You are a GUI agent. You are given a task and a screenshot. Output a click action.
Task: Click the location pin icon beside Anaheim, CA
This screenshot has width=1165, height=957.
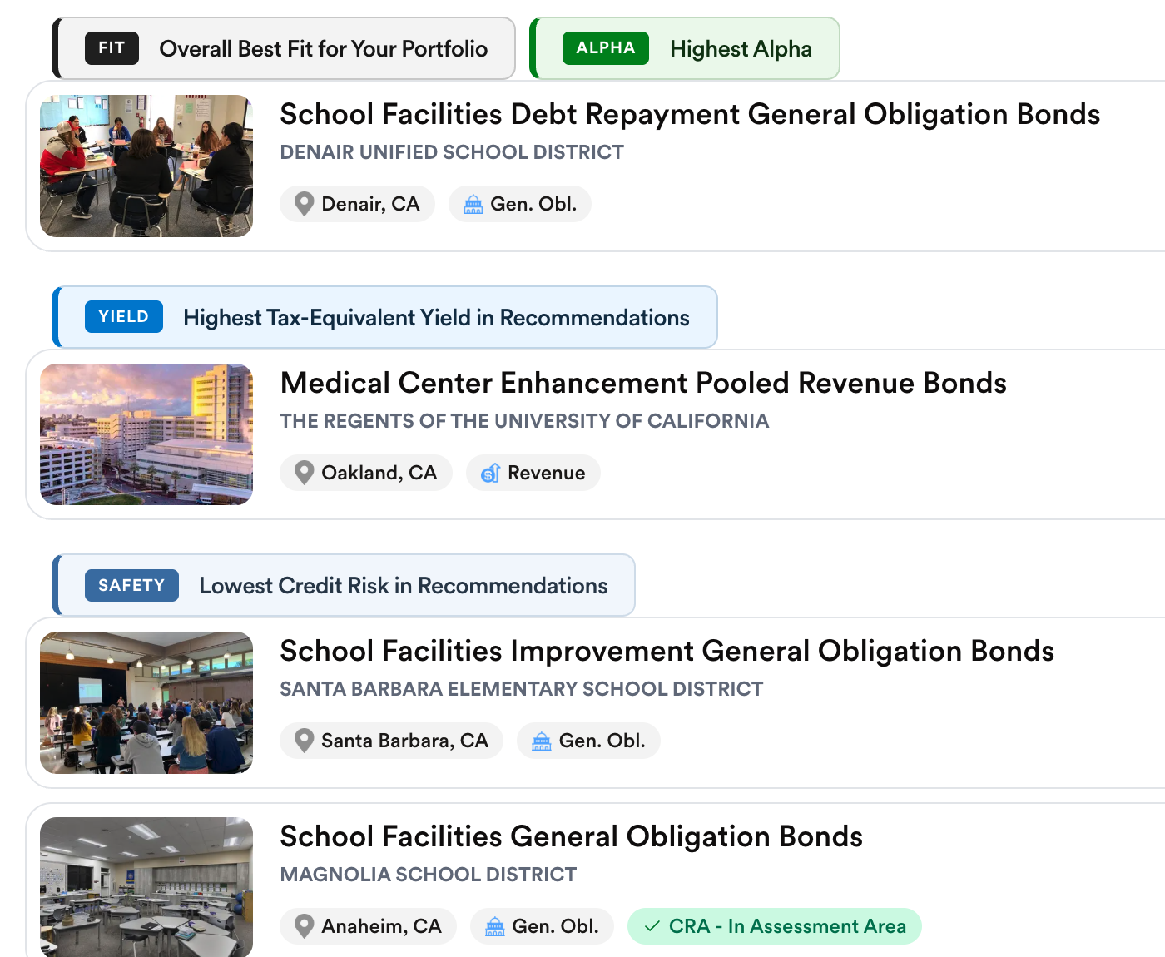click(305, 926)
